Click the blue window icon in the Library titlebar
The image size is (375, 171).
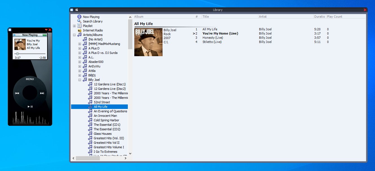pyautogui.click(x=72, y=10)
